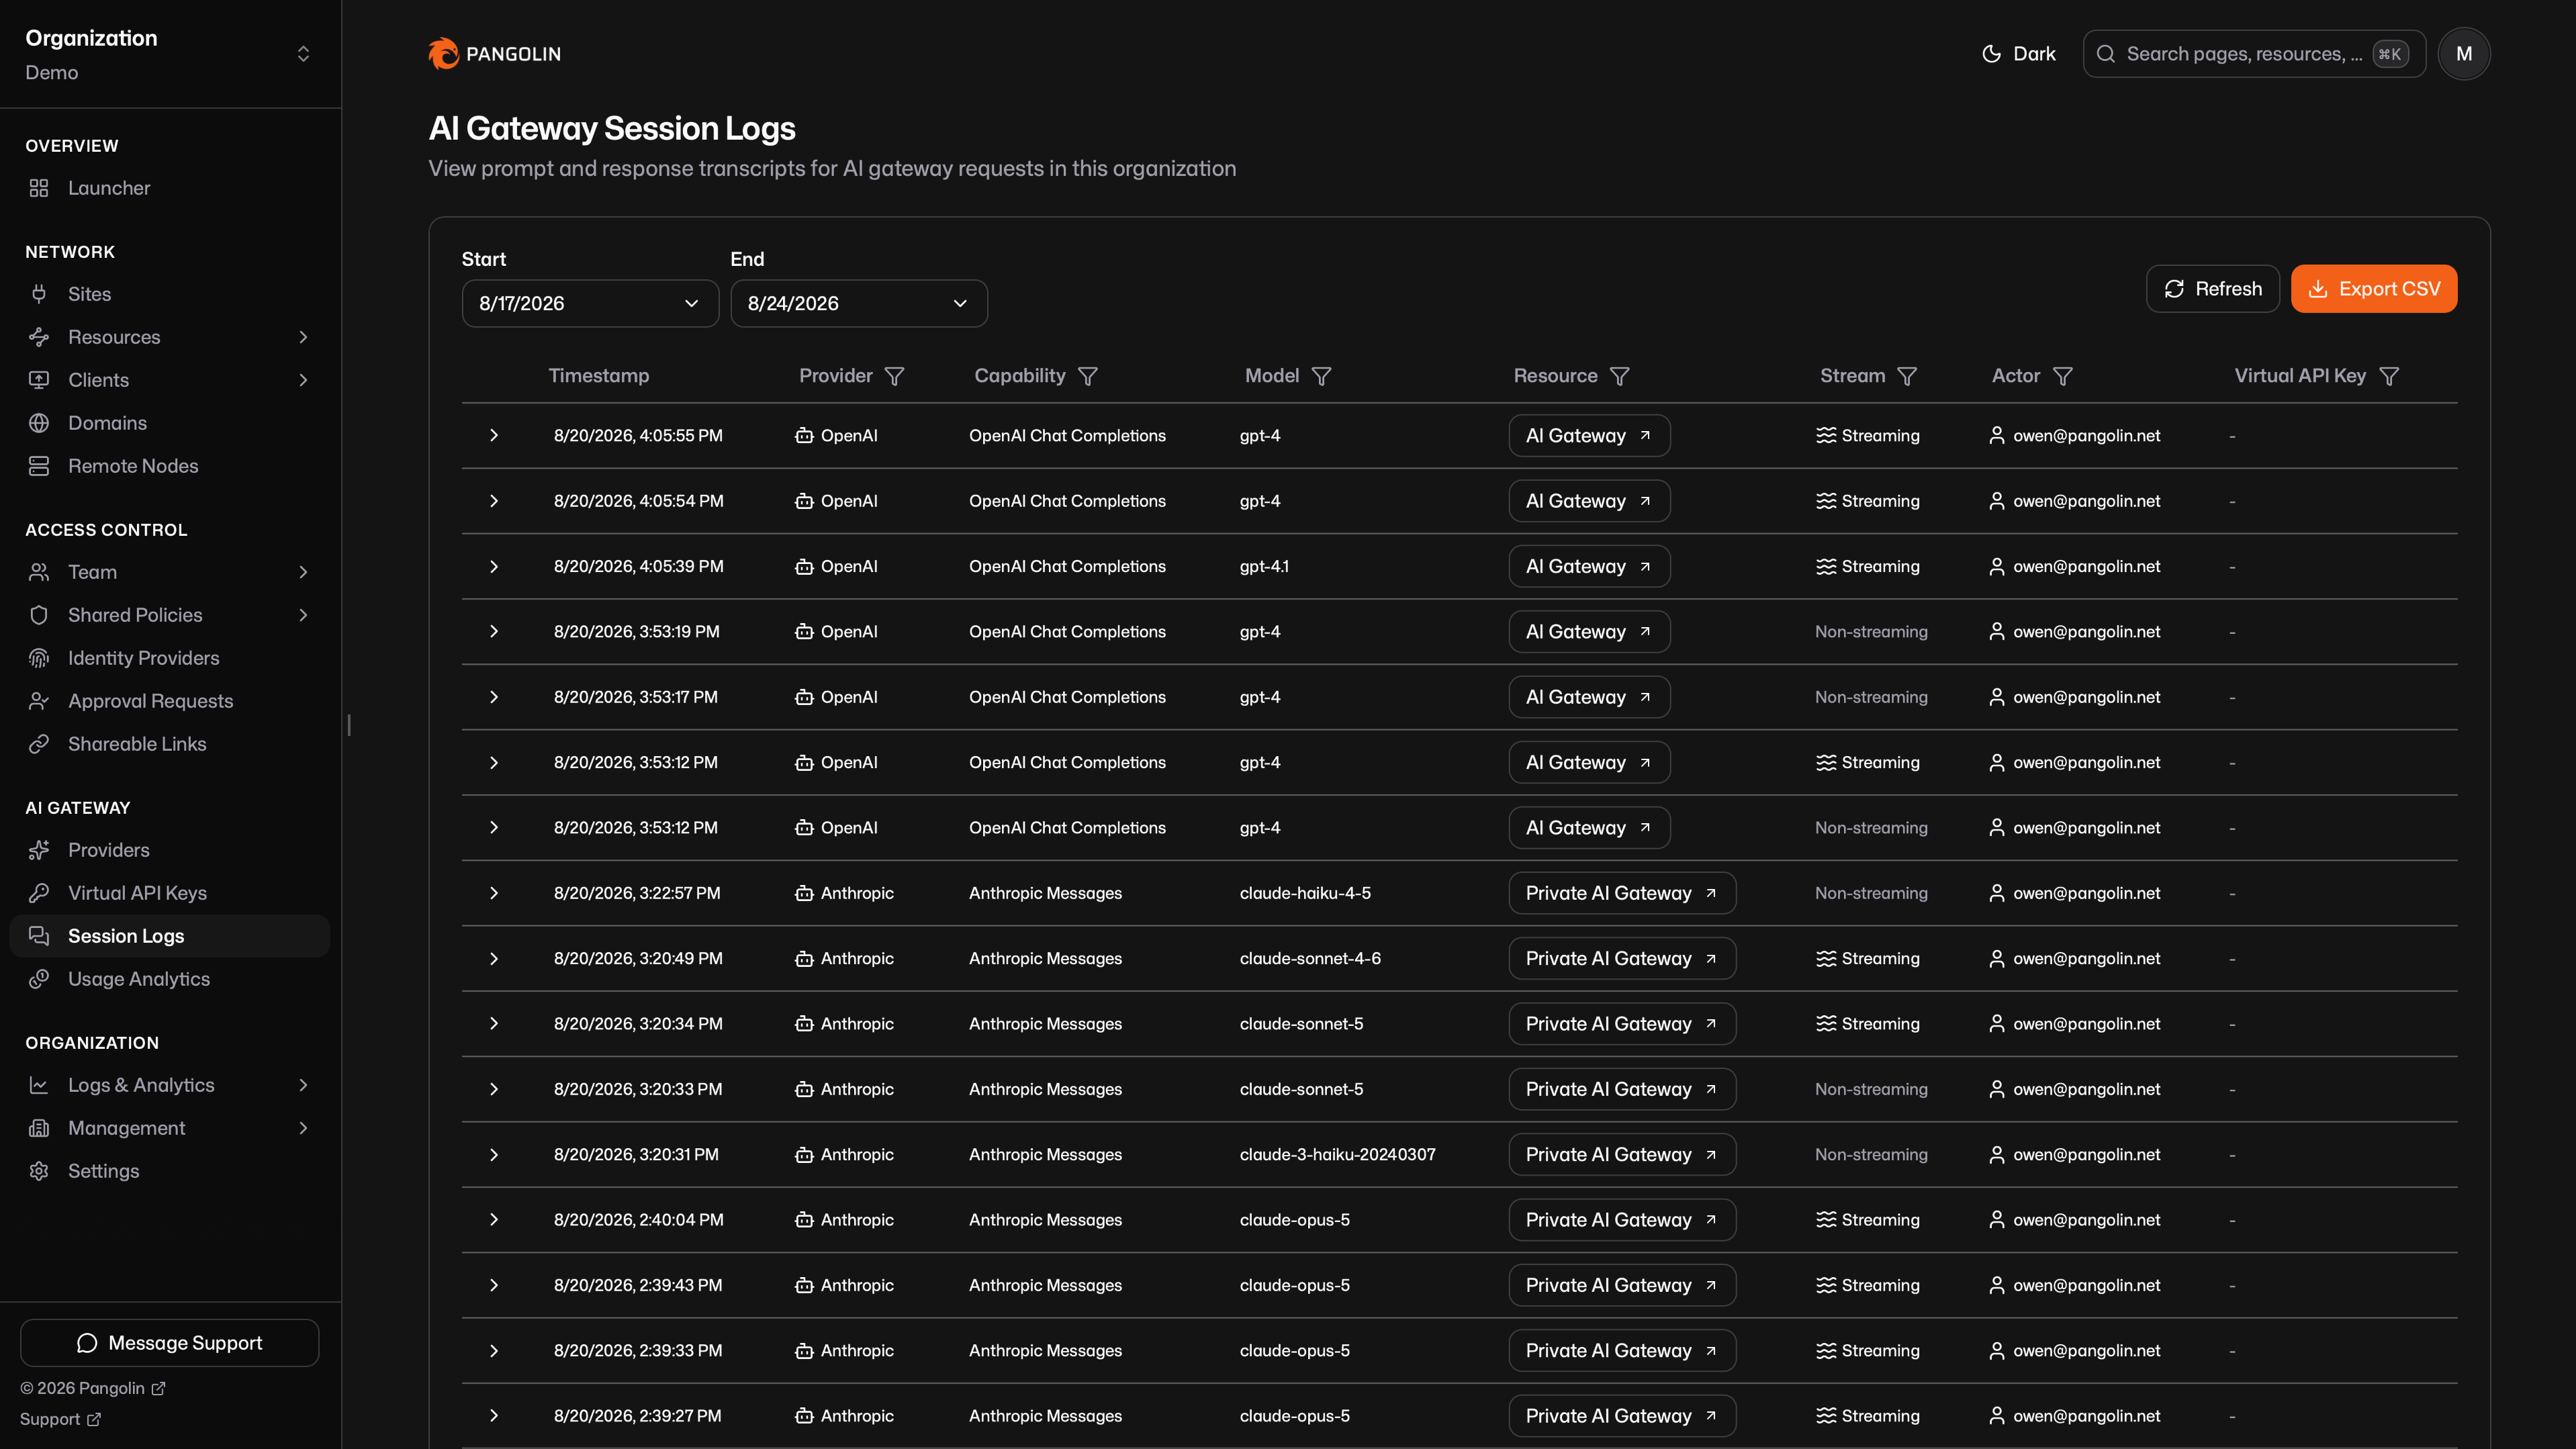The width and height of the screenshot is (2576, 1449).
Task: Click the sidebar resize handle
Action: [x=348, y=725]
